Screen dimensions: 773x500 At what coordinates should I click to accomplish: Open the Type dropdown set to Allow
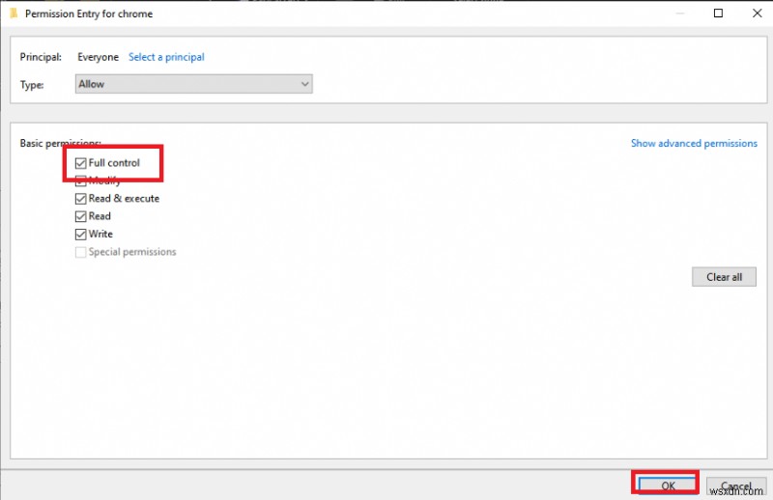click(194, 84)
